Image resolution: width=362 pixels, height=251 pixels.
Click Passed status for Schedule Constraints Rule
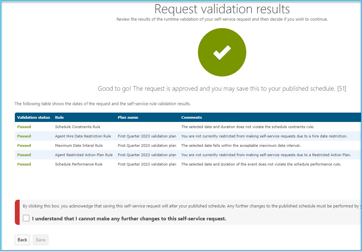click(x=24, y=127)
